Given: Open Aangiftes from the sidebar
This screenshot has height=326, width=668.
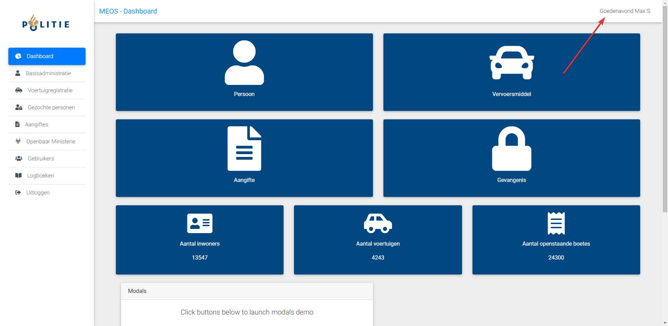Looking at the screenshot, I should [37, 125].
